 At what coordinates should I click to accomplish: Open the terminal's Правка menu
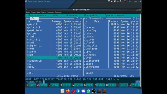click(33, 12)
